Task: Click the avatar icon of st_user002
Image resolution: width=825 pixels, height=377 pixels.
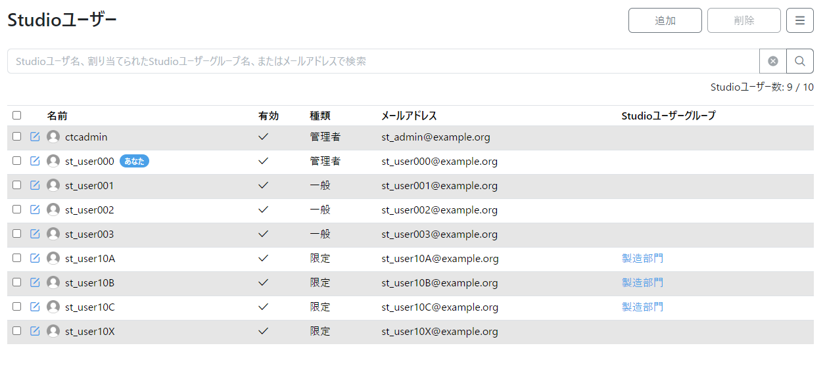Action: click(x=53, y=210)
